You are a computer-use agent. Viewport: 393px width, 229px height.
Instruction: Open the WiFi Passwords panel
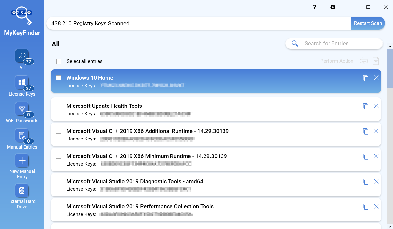pos(22,112)
